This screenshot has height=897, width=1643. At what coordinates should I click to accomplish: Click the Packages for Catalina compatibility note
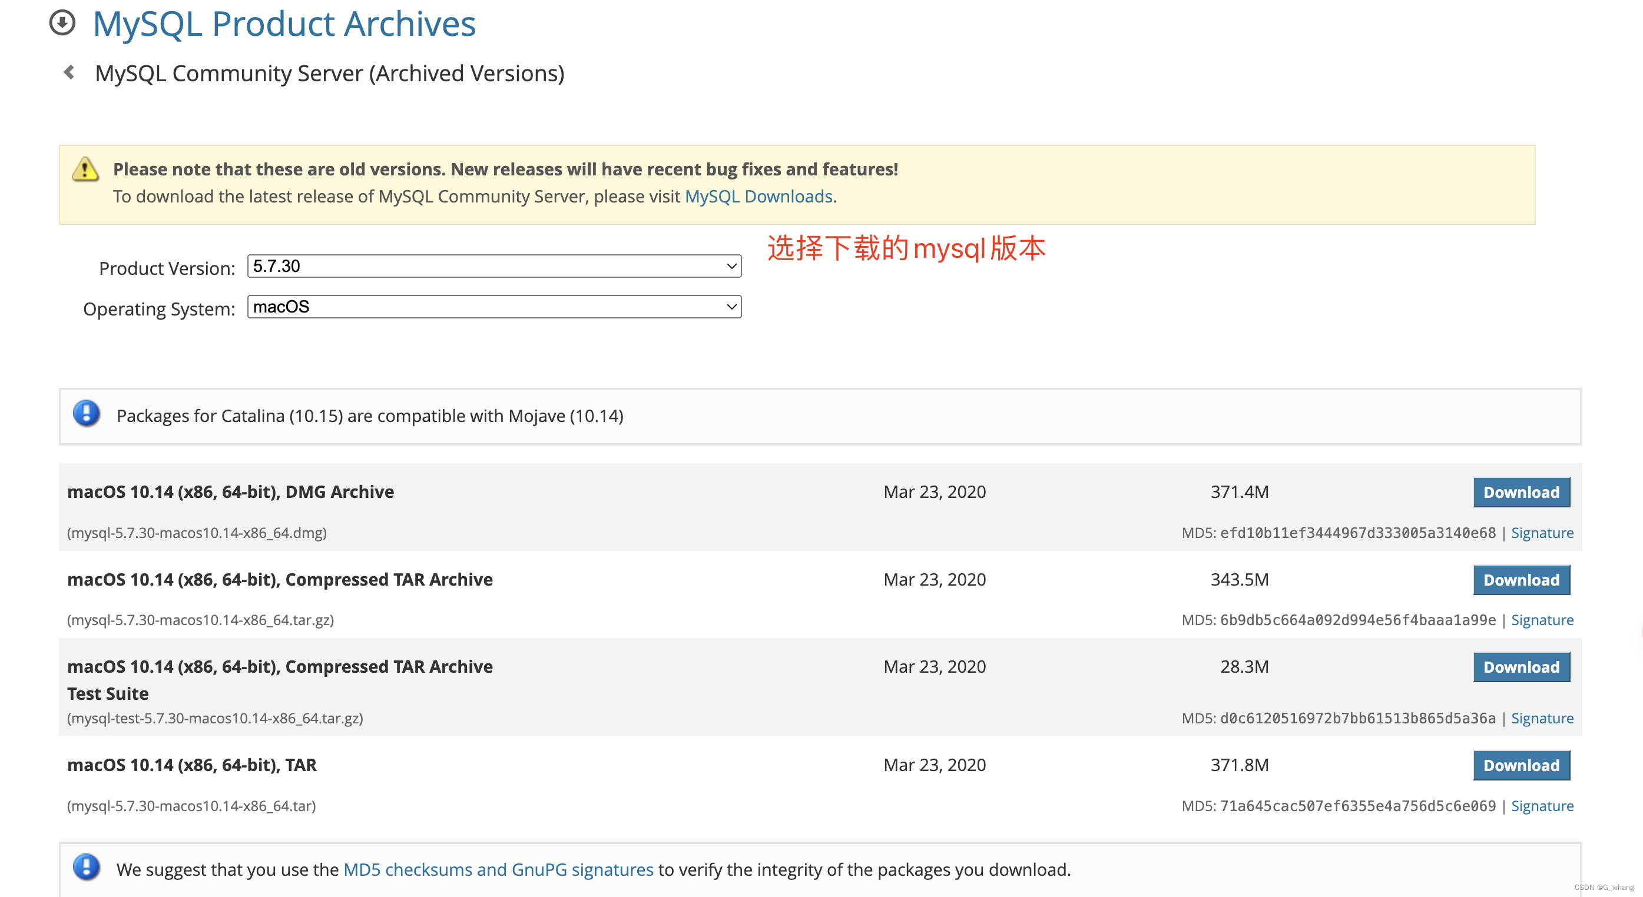point(370,416)
